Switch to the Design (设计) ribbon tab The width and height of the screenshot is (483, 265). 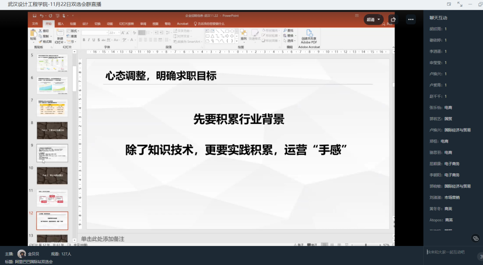click(85, 24)
